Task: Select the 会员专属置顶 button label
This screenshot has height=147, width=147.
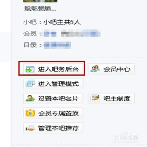Action: point(59,113)
